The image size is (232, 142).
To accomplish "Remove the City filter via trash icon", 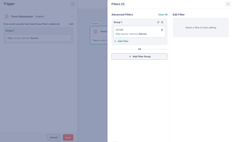I will click(x=162, y=30).
